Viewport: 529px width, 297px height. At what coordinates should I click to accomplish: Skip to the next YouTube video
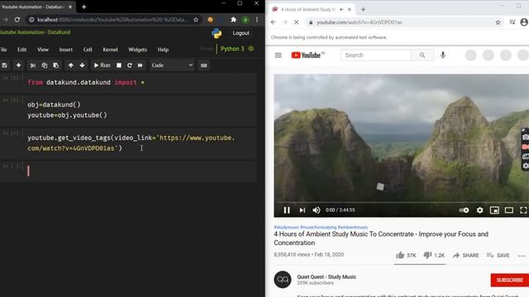click(302, 210)
